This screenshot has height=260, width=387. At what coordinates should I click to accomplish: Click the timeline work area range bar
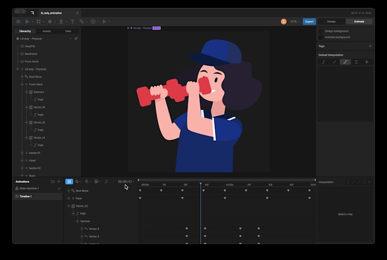[x=226, y=180]
